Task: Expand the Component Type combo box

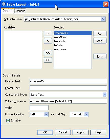Action: (x=105, y=95)
